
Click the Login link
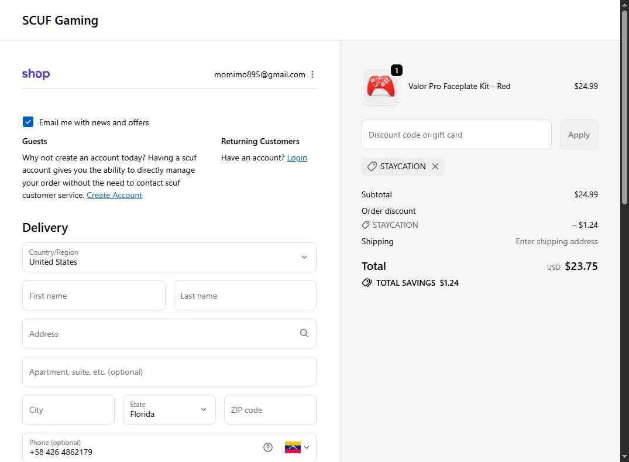(297, 158)
